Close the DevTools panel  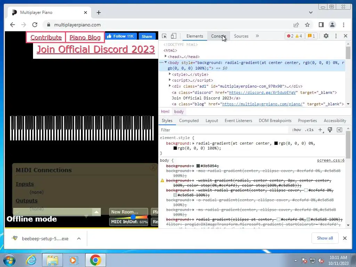(x=346, y=36)
